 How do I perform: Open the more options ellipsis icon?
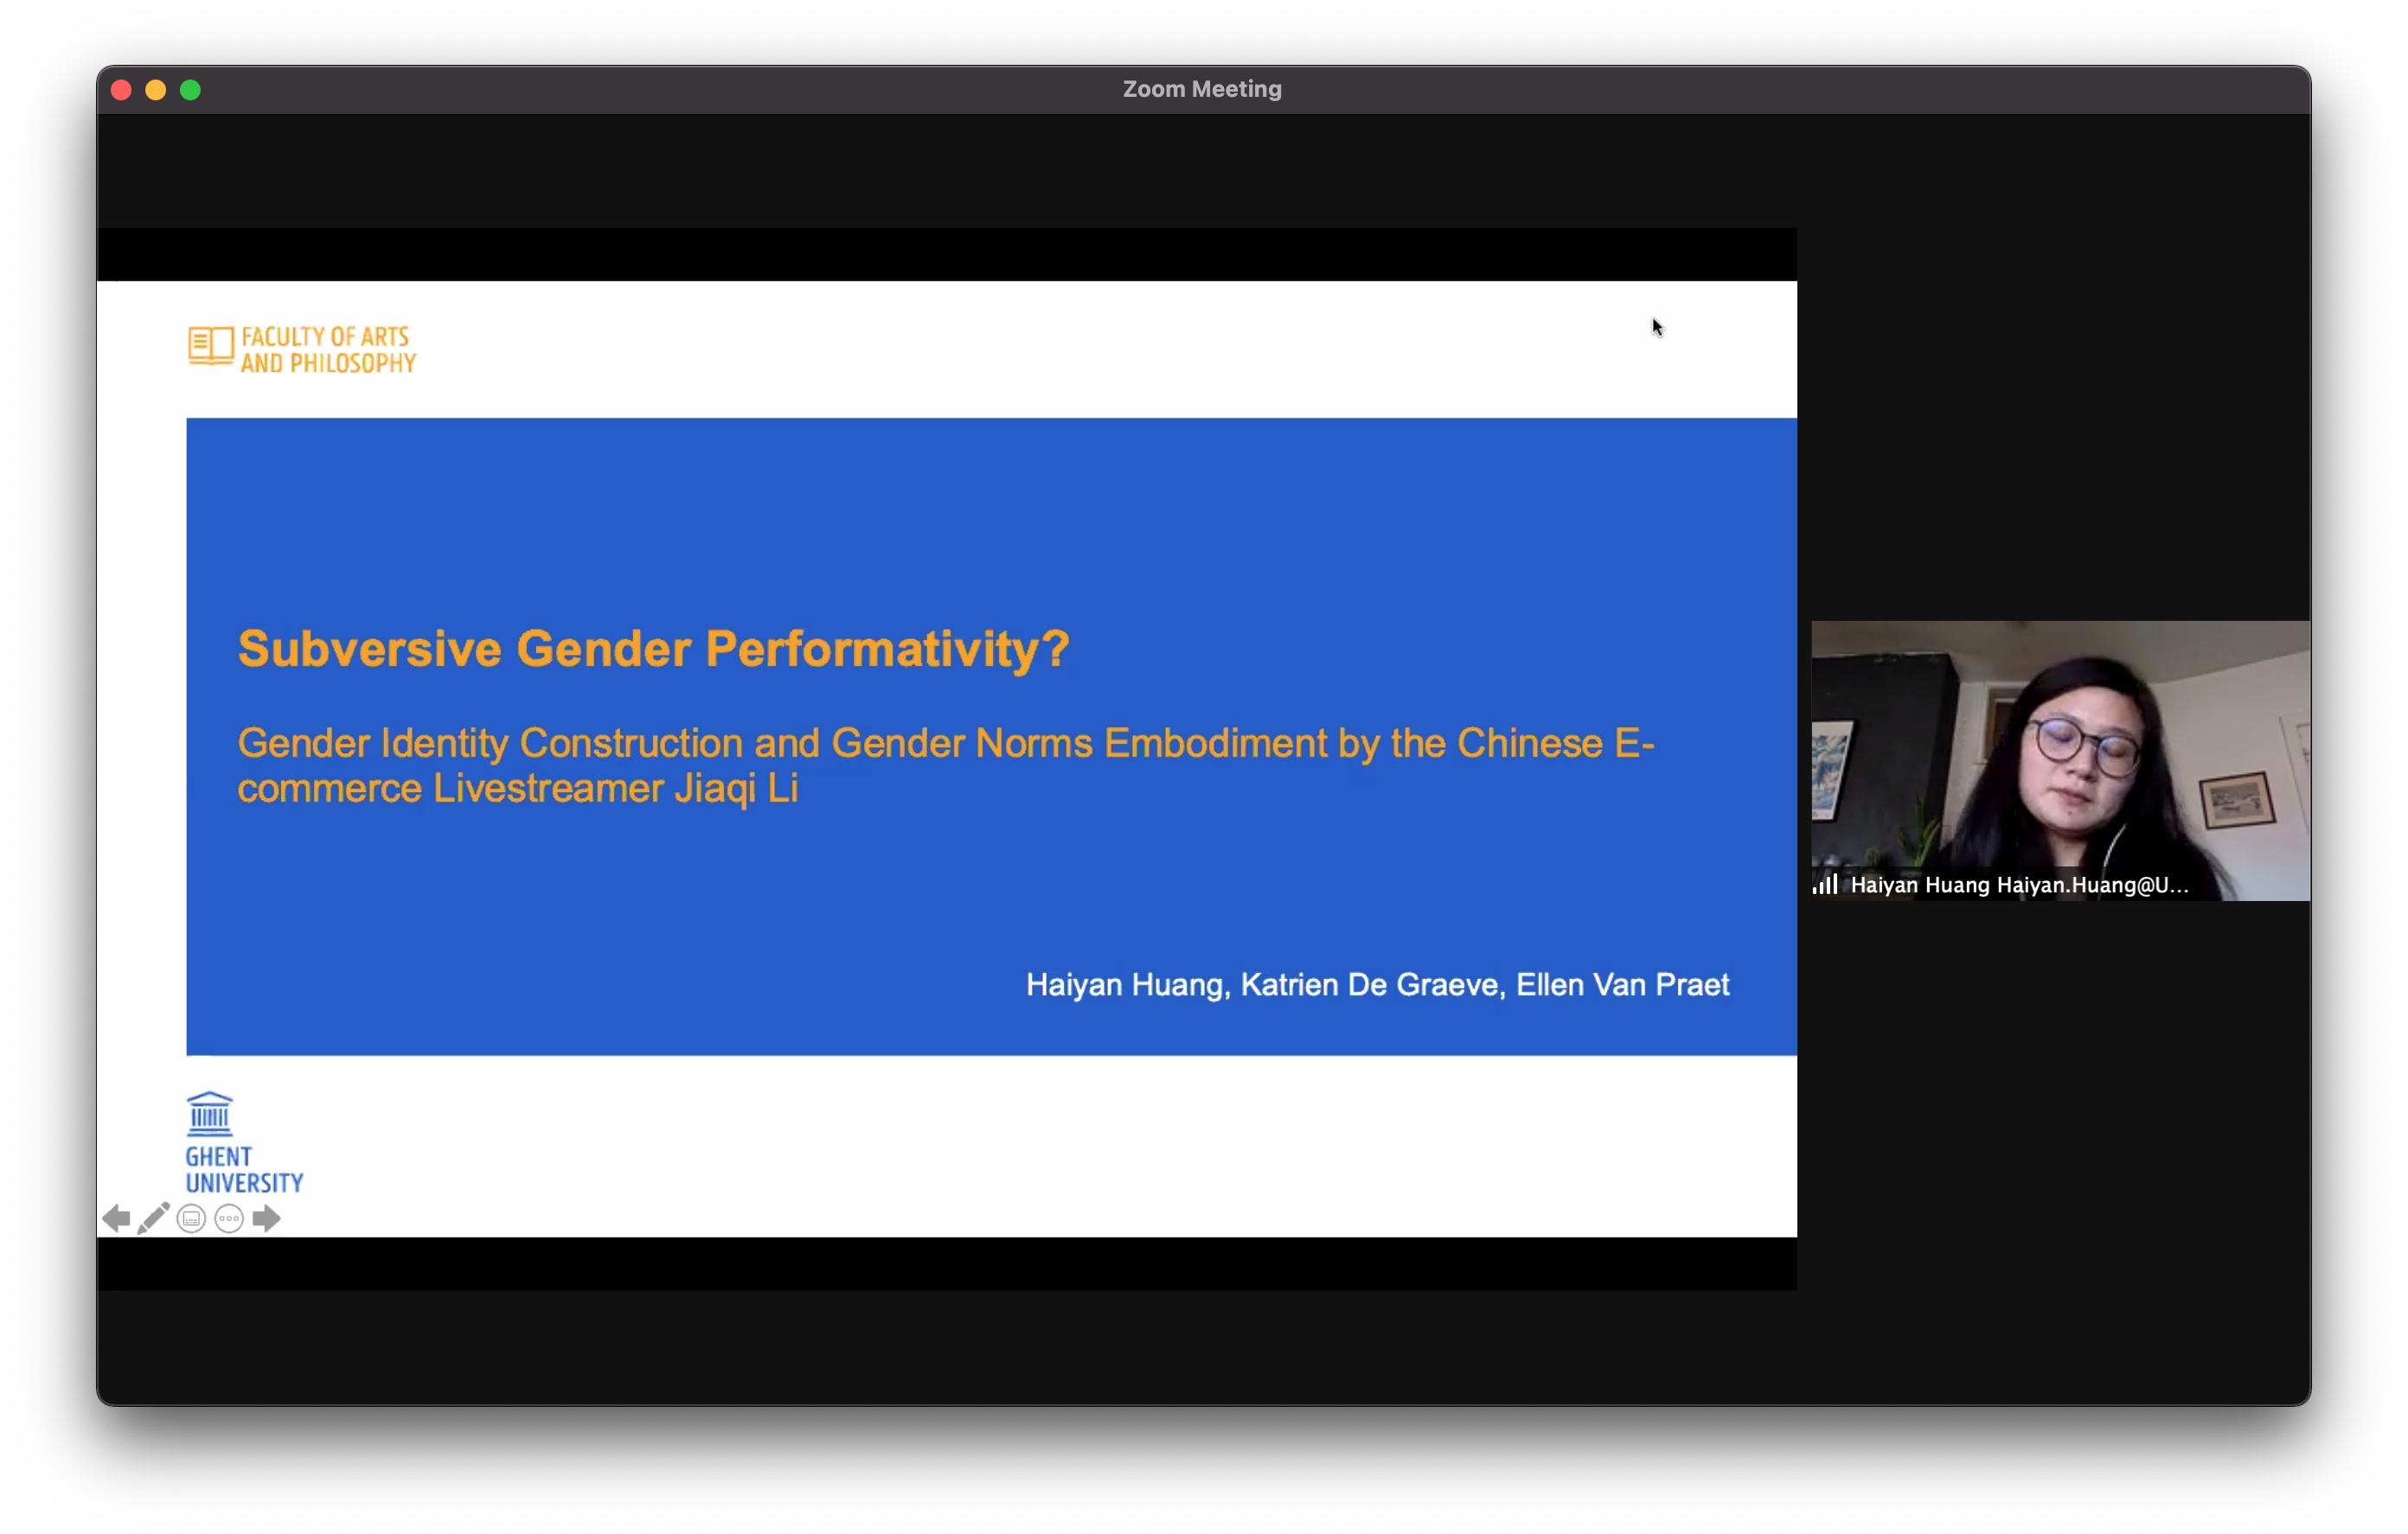(x=229, y=1219)
